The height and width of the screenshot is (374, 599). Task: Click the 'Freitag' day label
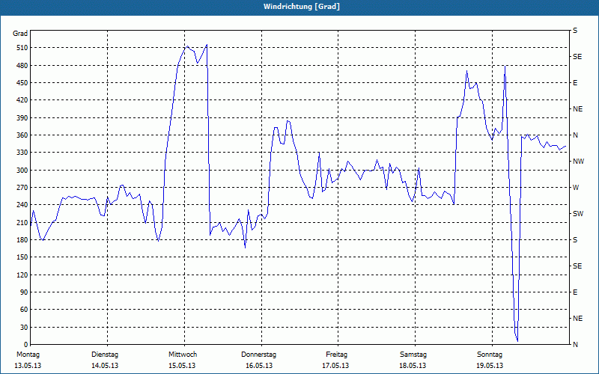click(x=336, y=355)
